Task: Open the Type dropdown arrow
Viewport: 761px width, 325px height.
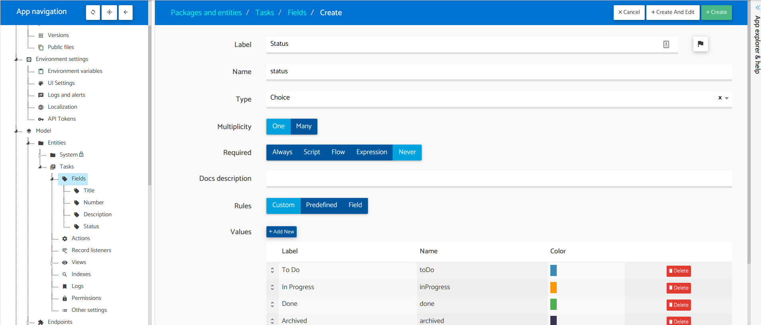Action: pyautogui.click(x=727, y=98)
